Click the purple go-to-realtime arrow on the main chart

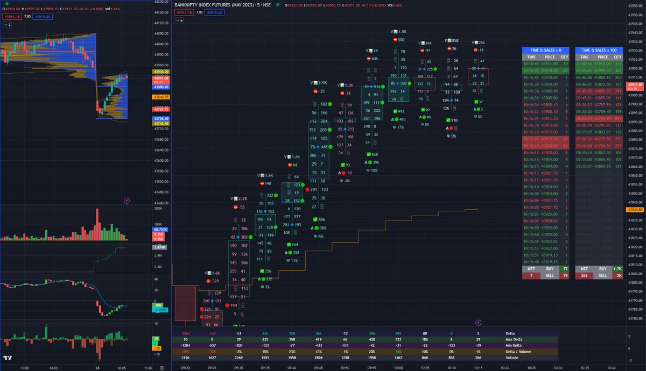478,322
